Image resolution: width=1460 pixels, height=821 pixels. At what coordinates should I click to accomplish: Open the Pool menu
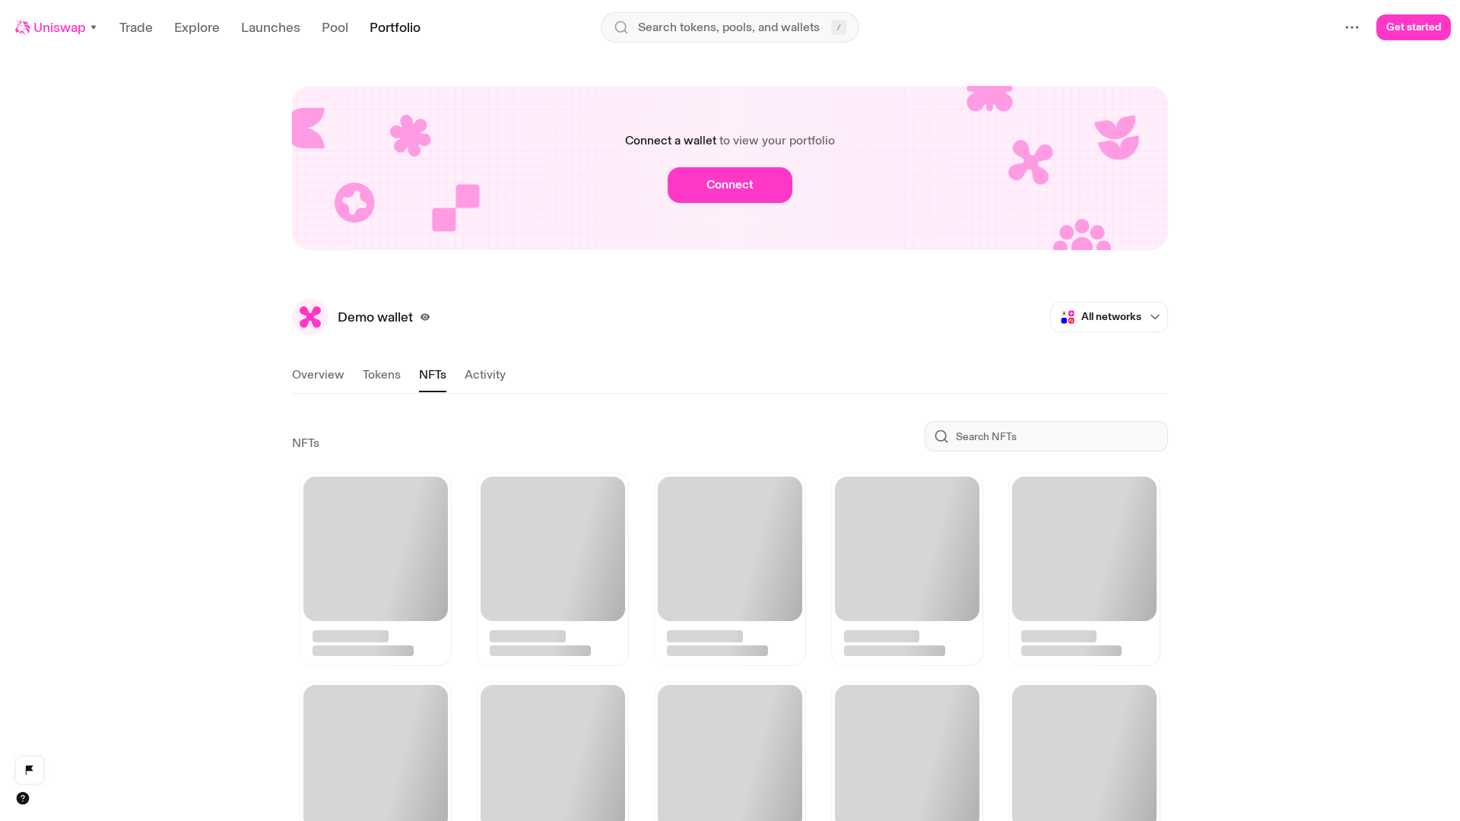click(x=335, y=27)
